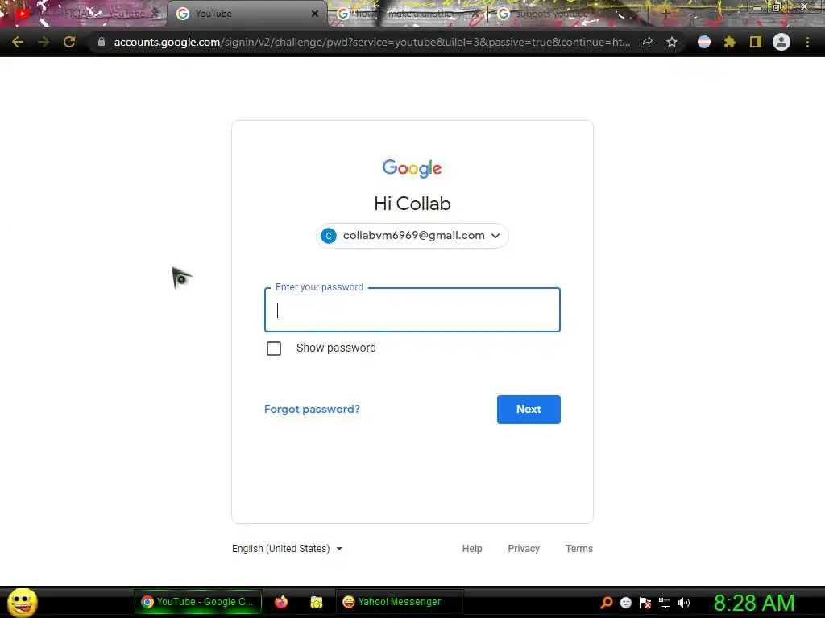Open the Terms link
Screen dimensions: 825x618
(x=578, y=549)
